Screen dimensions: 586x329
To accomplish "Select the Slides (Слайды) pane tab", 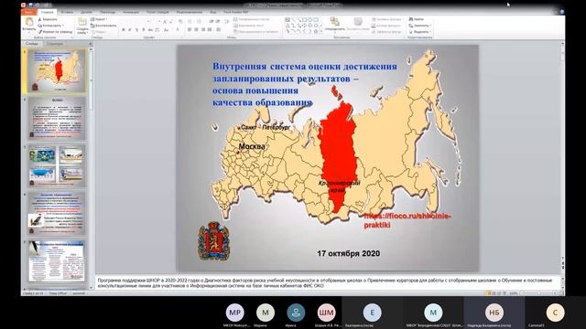I will pyautogui.click(x=32, y=44).
